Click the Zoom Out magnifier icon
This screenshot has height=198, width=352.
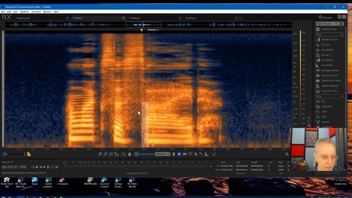106,154
